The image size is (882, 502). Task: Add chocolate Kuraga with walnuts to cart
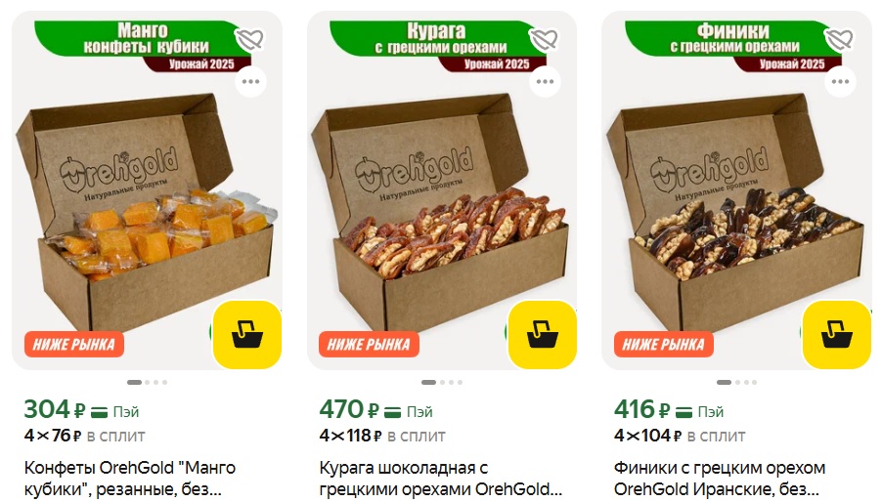click(543, 335)
